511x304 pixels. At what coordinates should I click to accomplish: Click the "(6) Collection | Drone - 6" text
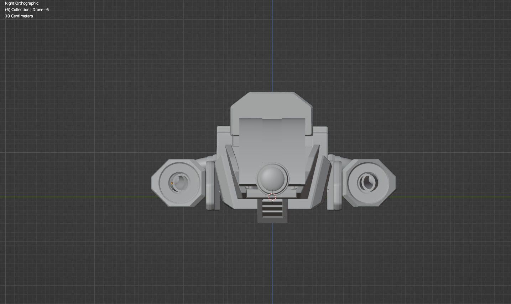[27, 10]
